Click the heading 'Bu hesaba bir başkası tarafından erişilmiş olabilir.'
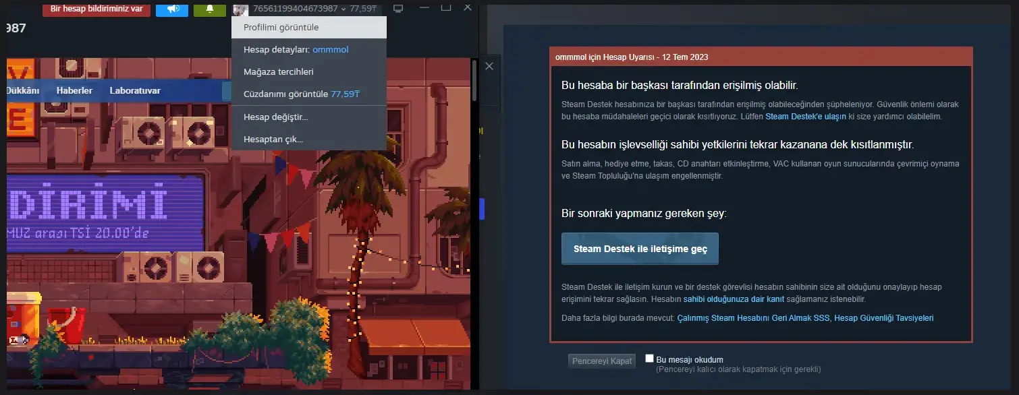This screenshot has height=395, width=1019. (x=680, y=86)
